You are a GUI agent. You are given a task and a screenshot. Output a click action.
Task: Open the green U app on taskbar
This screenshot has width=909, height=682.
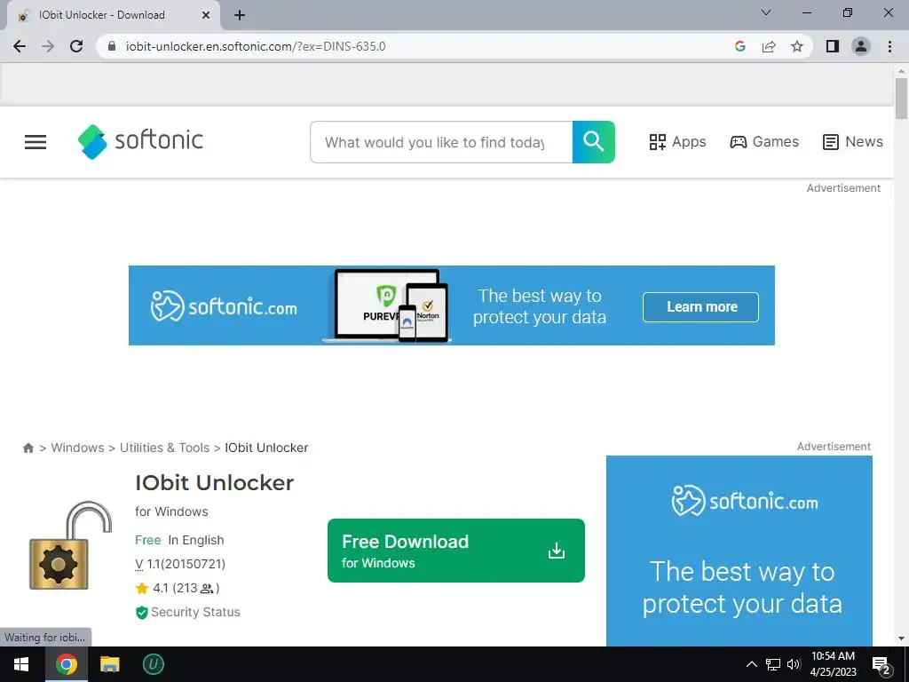[x=153, y=664]
